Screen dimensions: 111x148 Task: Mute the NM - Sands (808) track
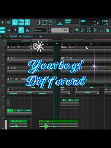coord(3,86)
